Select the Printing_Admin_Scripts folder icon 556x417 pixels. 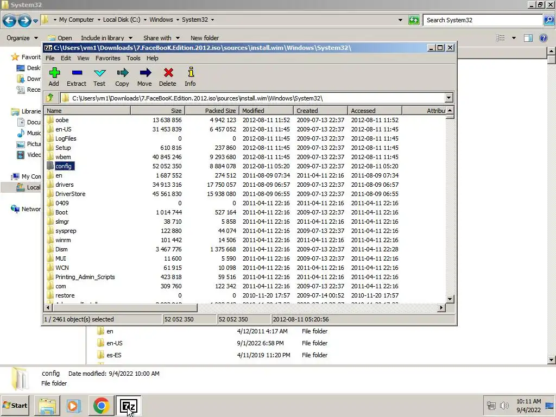[50, 276]
